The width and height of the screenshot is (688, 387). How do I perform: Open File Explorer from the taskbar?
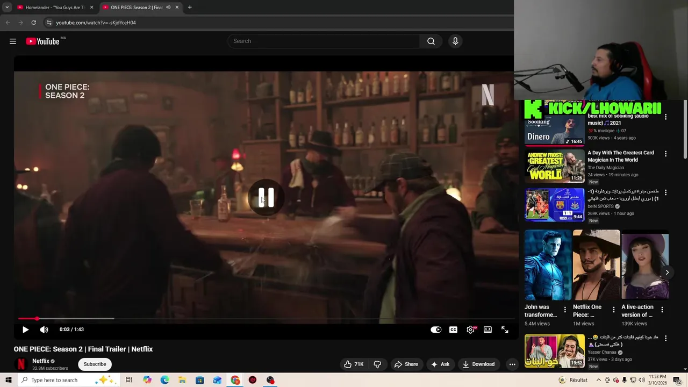click(x=182, y=380)
